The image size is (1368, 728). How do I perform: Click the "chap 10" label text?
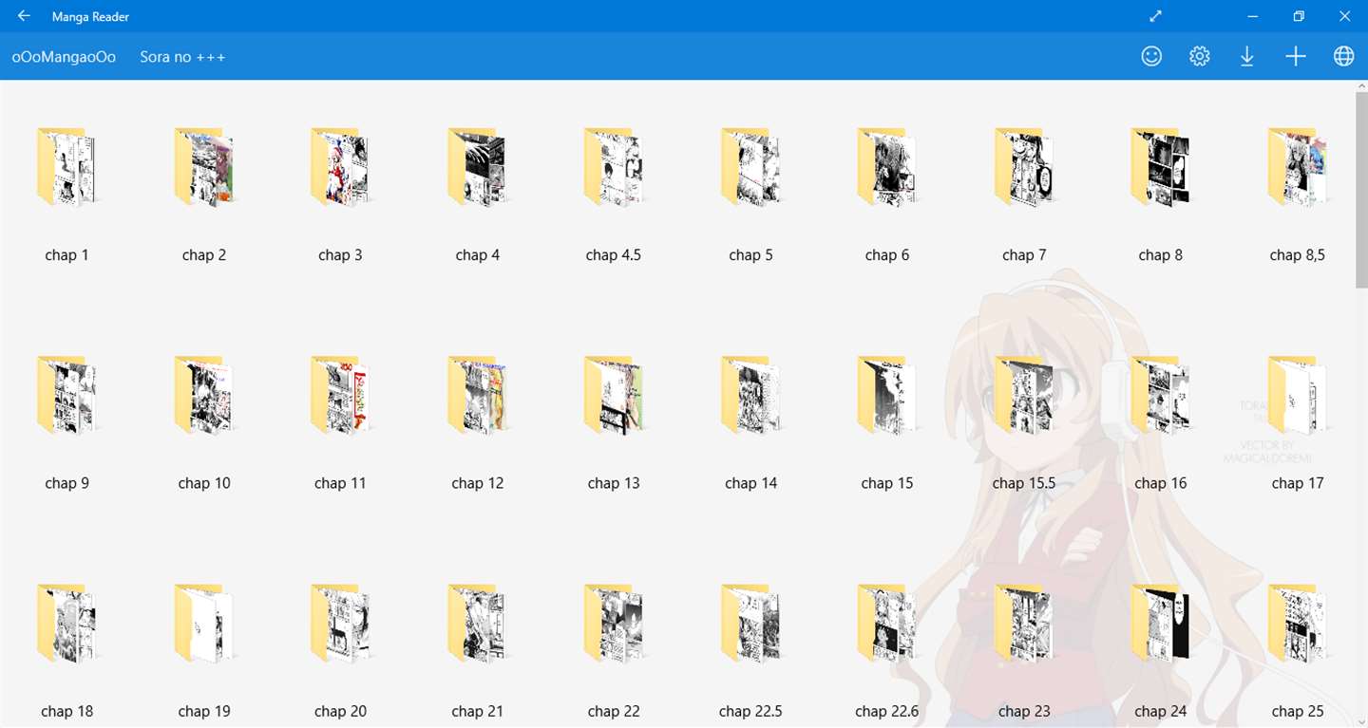point(204,483)
